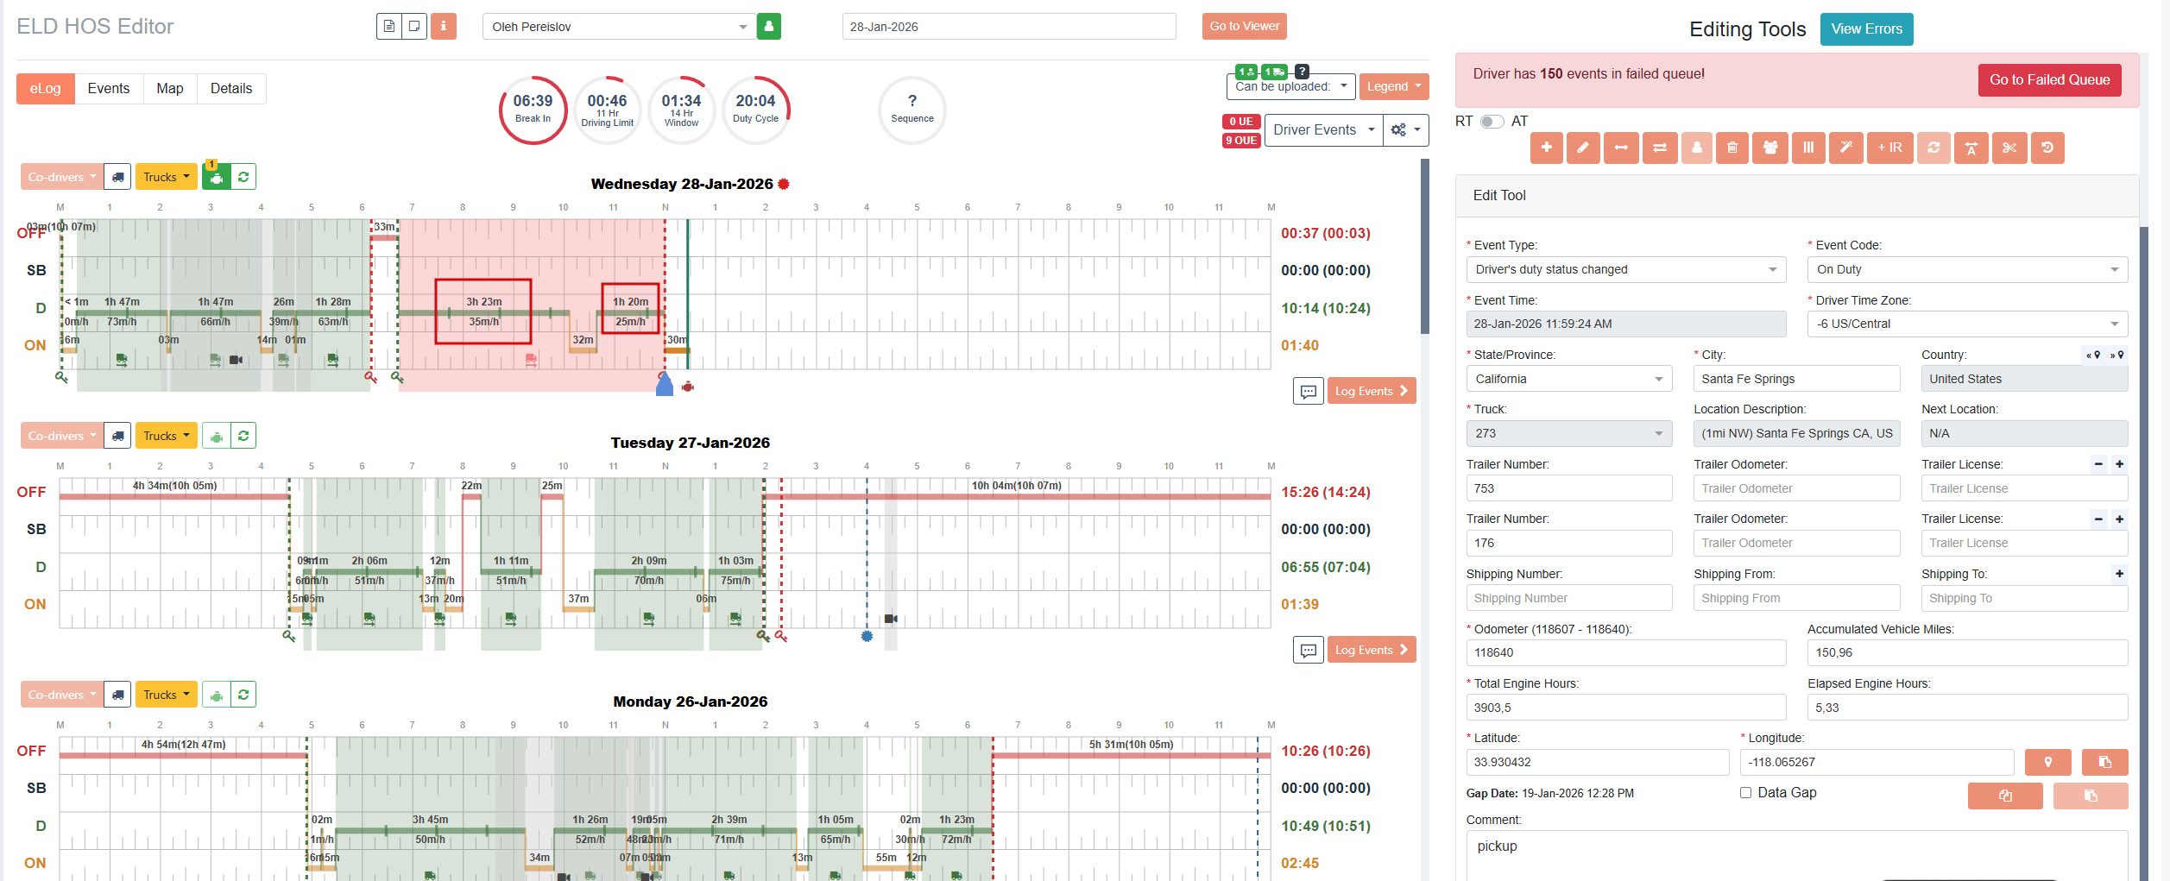The width and height of the screenshot is (2170, 881).
Task: Click the Sequence question mark circle
Action: click(912, 110)
